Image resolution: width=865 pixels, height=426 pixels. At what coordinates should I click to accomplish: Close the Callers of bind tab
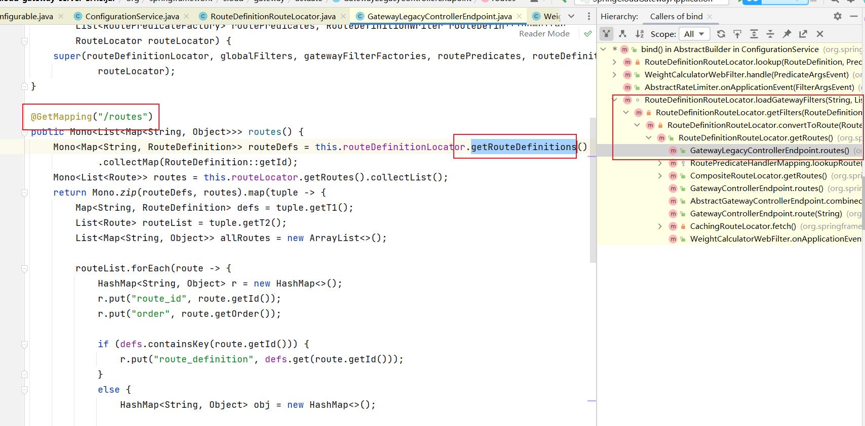click(x=710, y=17)
